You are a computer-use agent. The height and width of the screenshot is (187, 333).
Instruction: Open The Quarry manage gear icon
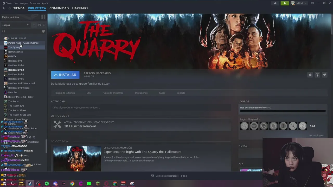tap(310, 75)
